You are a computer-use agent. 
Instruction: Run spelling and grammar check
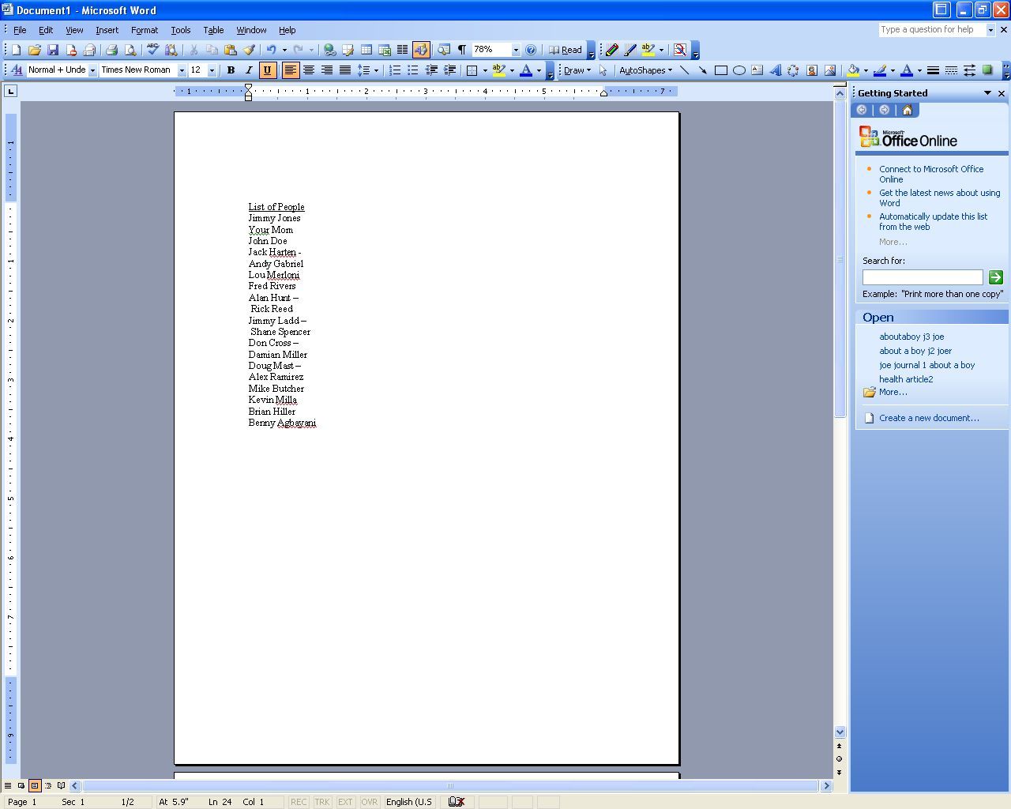pos(152,49)
